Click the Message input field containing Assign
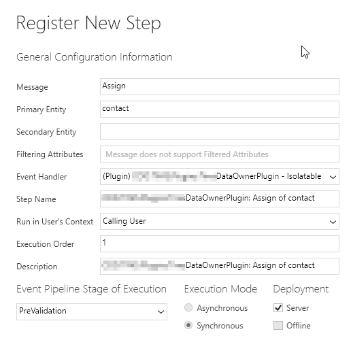The height and width of the screenshot is (338, 351). click(x=220, y=86)
